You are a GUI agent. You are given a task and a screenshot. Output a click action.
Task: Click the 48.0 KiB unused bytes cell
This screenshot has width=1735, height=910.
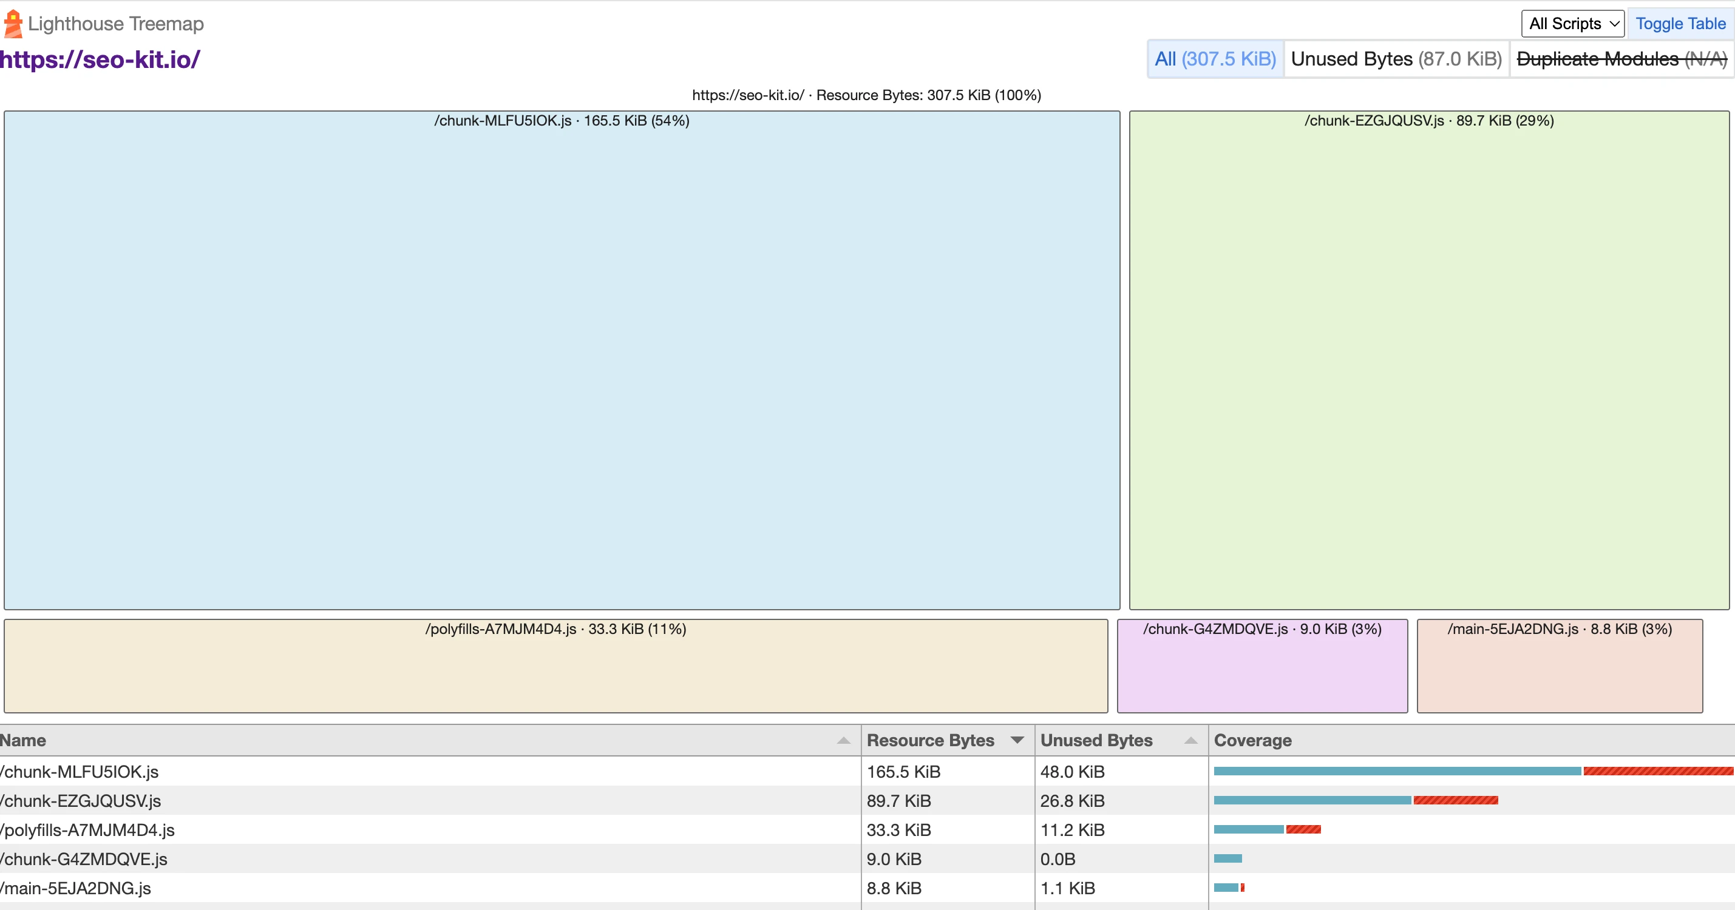[x=1121, y=771]
